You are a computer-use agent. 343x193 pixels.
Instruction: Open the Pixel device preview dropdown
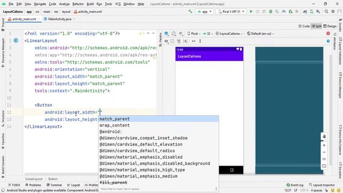pyautogui.click(x=194, y=33)
